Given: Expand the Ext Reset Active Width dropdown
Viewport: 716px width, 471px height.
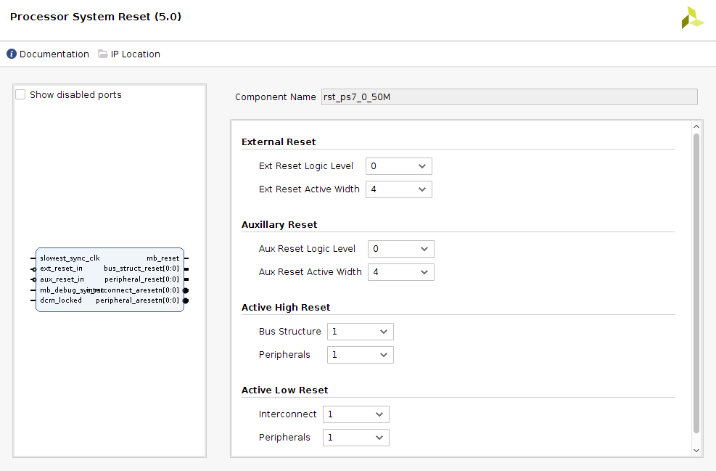Looking at the screenshot, I should (398, 189).
